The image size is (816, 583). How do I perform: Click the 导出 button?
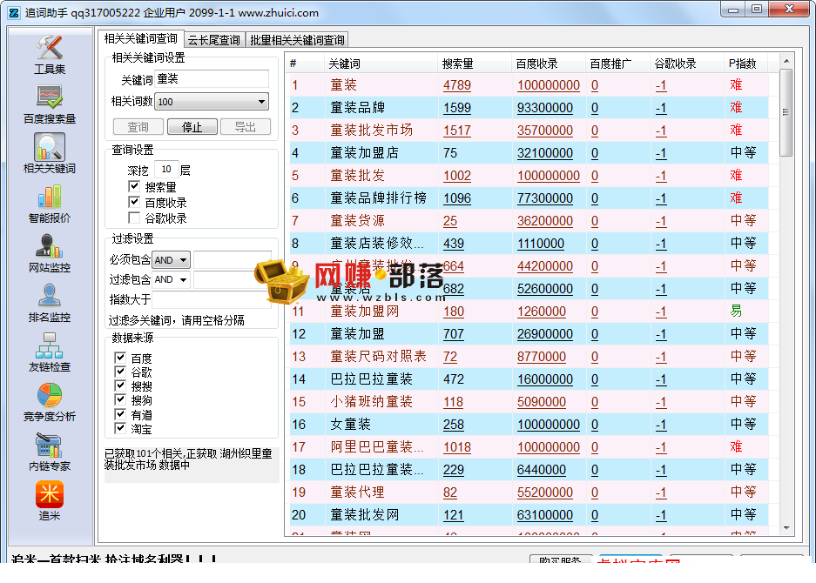point(245,127)
